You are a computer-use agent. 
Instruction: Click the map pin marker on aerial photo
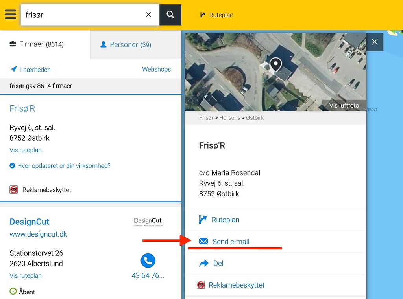click(276, 64)
